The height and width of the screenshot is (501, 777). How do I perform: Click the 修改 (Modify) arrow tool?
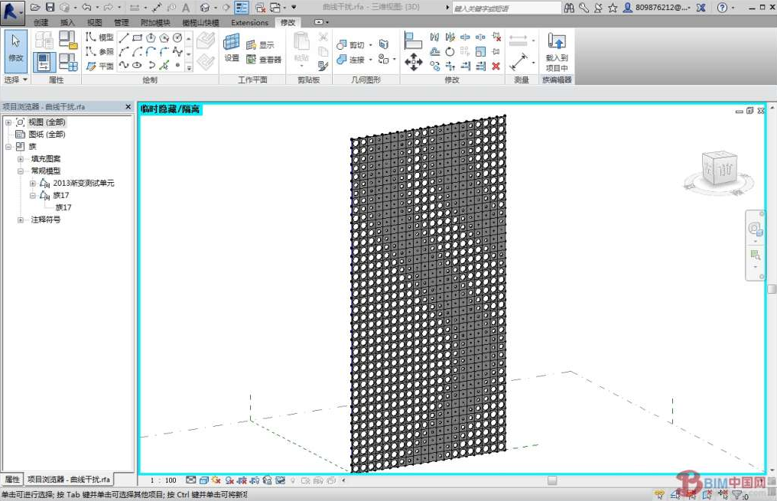tap(15, 49)
